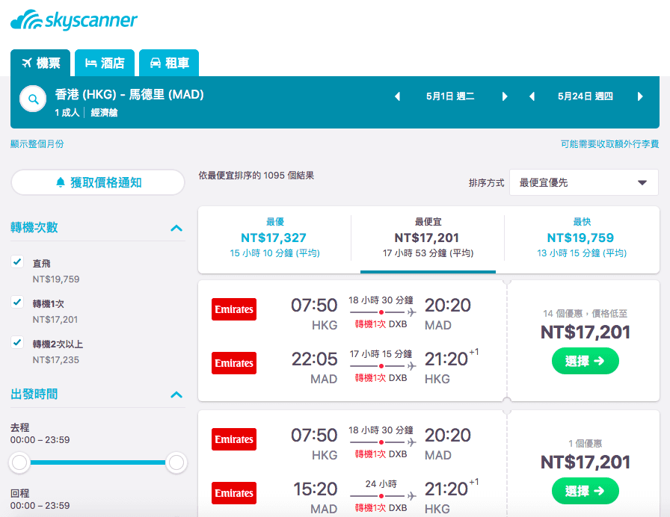Uncheck the 轉機2次以上 checkbox
The height and width of the screenshot is (517, 670).
(x=17, y=342)
